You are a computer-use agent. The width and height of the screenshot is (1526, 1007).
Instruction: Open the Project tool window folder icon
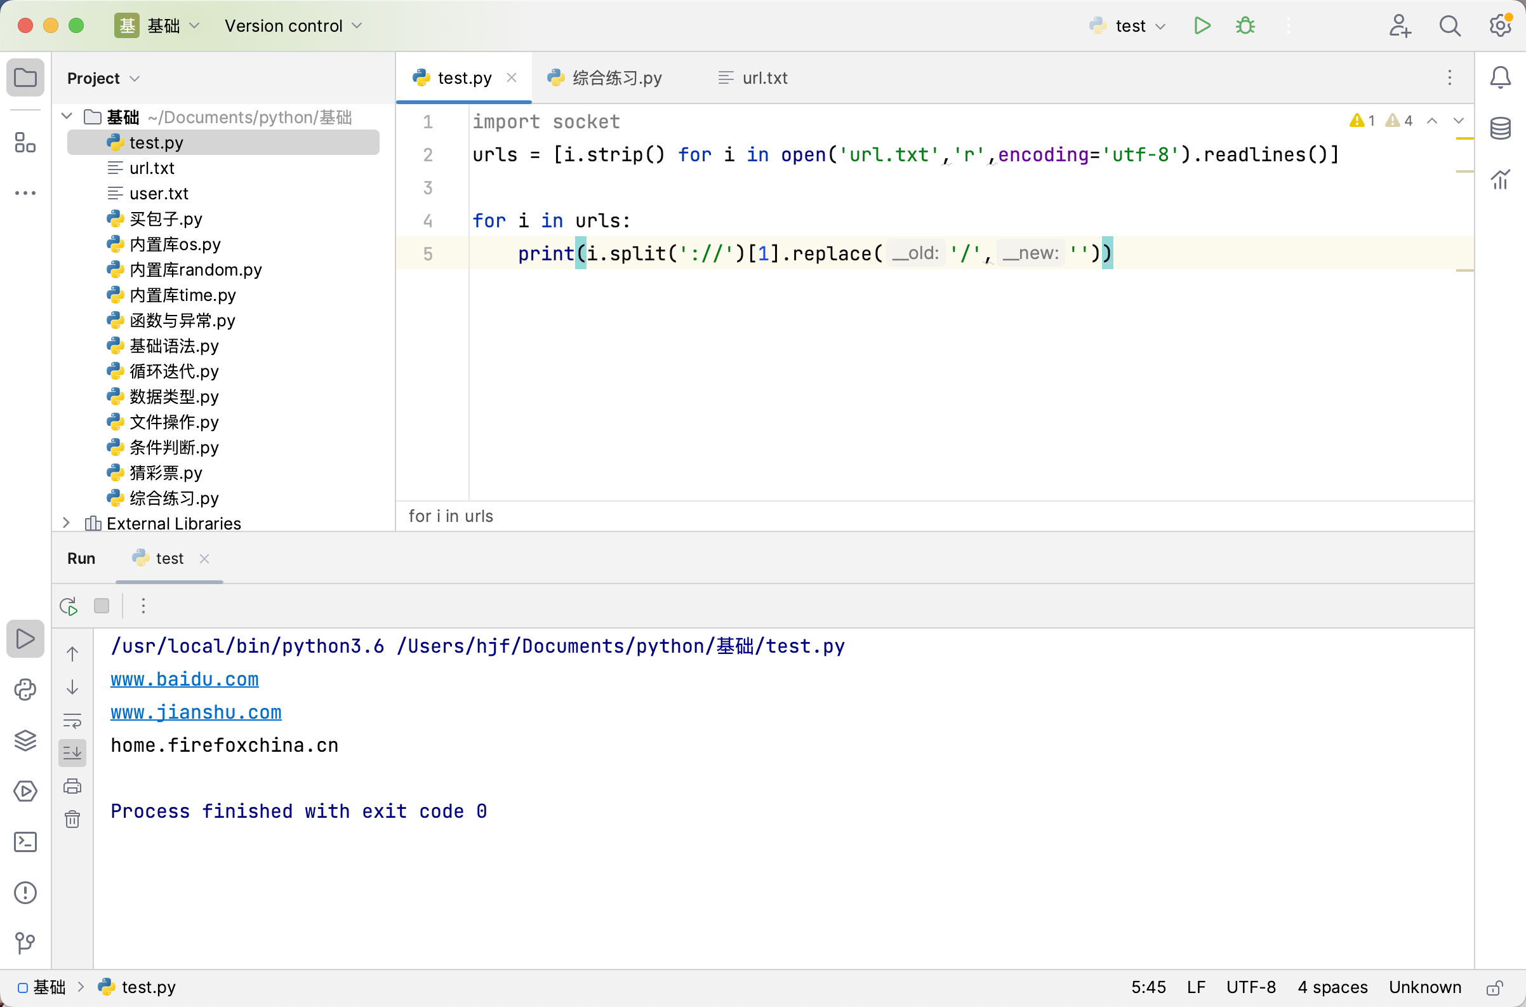pos(25,77)
